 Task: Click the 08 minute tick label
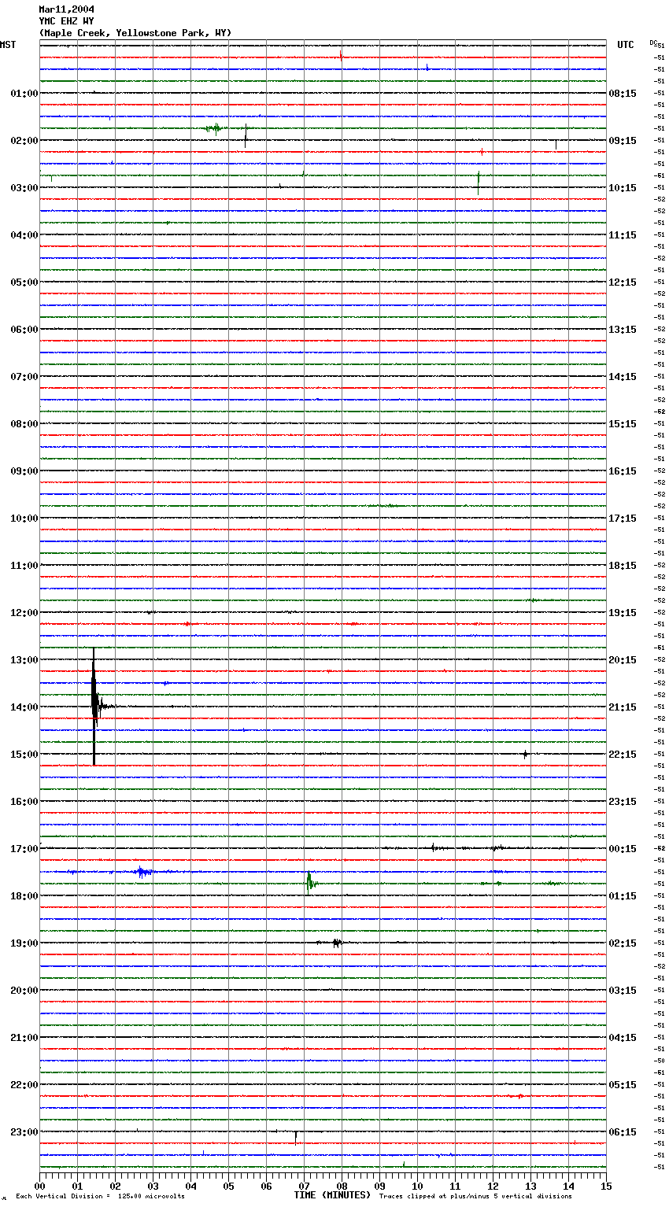pos(342,1186)
